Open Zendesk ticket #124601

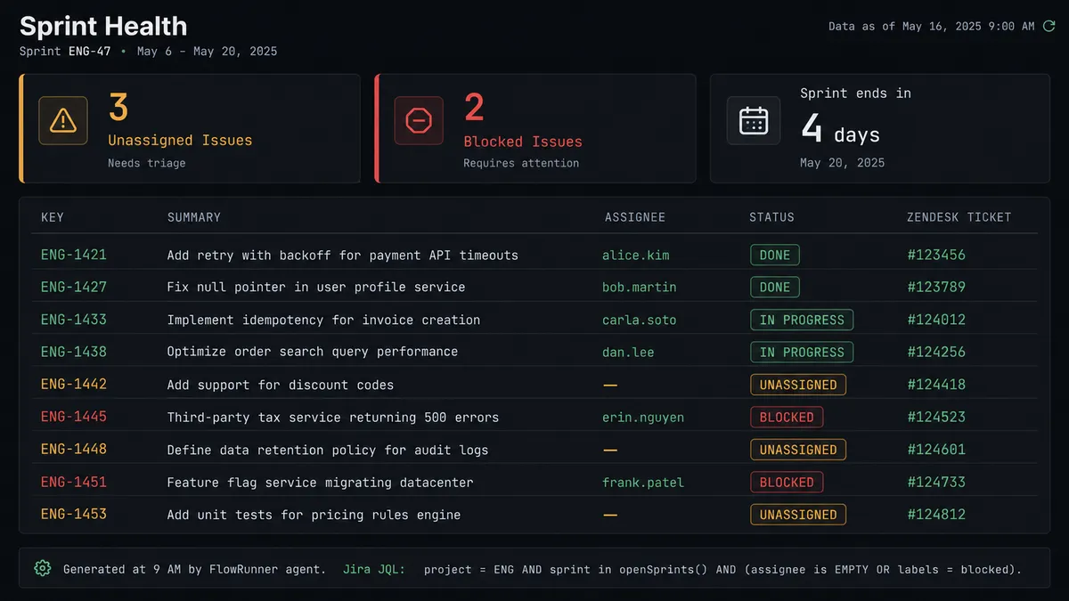(936, 450)
